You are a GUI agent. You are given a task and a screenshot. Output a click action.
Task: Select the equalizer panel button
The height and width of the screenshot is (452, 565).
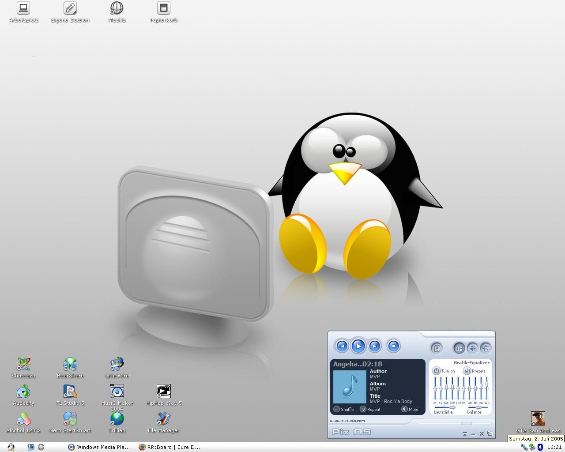click(459, 348)
